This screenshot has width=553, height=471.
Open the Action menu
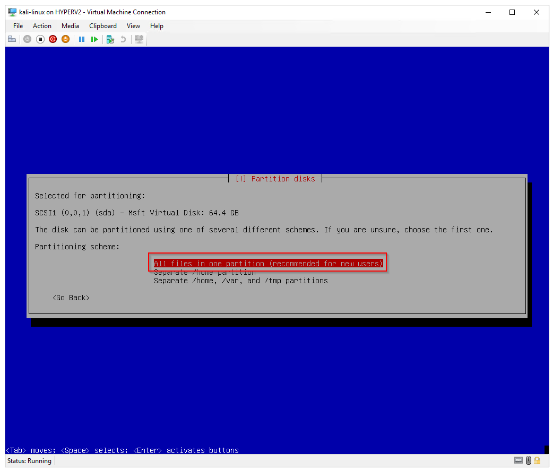click(42, 26)
